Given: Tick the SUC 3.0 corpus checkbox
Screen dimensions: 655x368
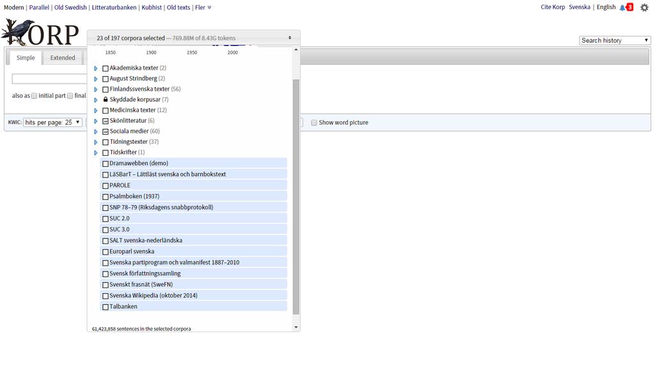Looking at the screenshot, I should pyautogui.click(x=106, y=230).
